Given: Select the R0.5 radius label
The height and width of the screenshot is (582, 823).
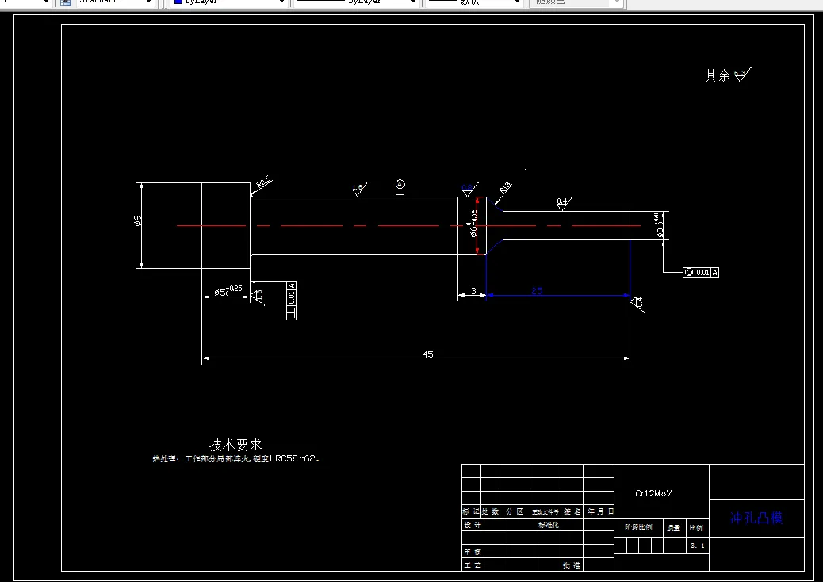Looking at the screenshot, I should [264, 182].
